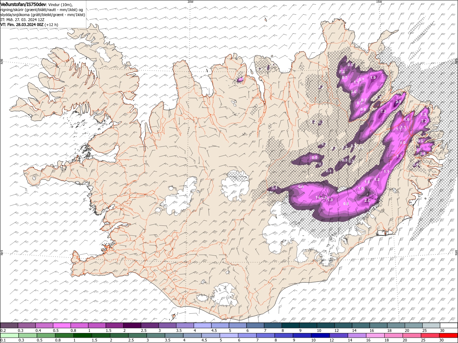Click the 1.7 snowfall value on the map
Viewport: 458px width, 343px height.
pos(399,156)
